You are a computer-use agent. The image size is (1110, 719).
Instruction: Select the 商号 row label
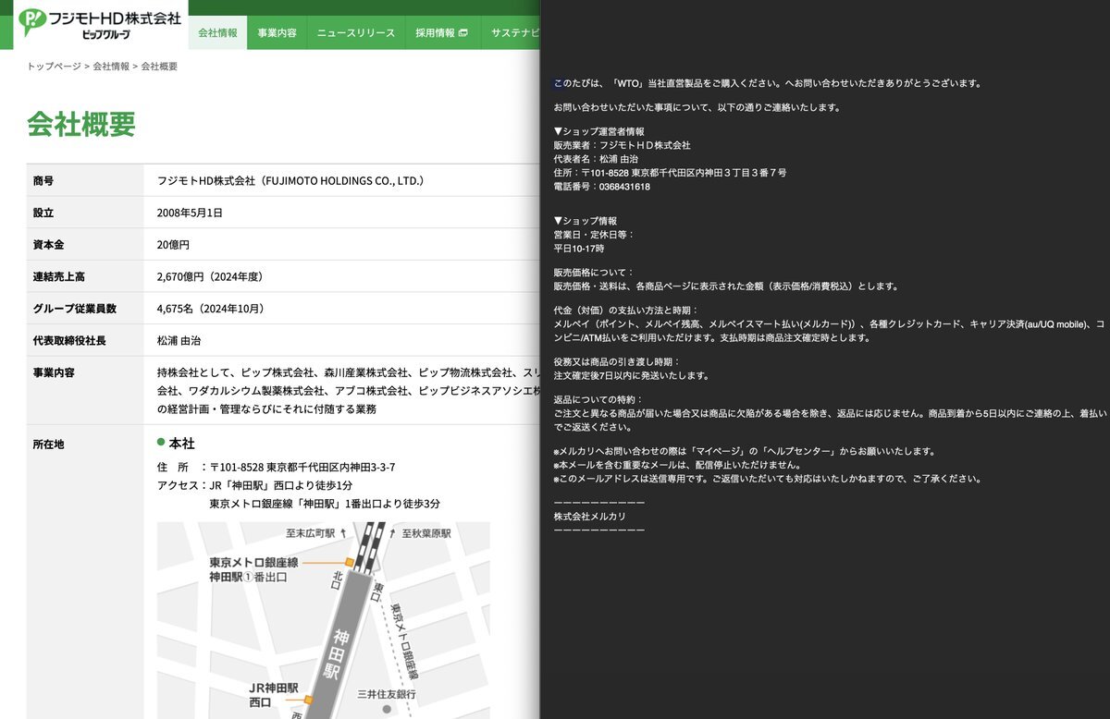click(43, 181)
